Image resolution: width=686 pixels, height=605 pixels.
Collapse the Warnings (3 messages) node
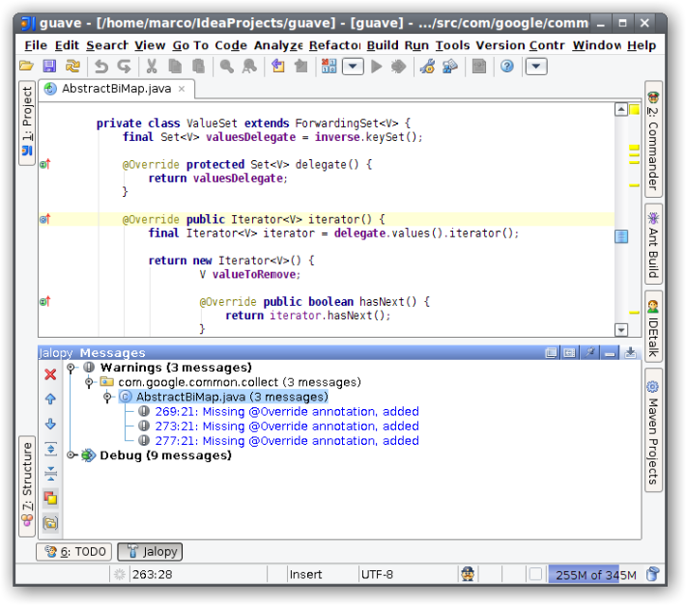tap(71, 368)
